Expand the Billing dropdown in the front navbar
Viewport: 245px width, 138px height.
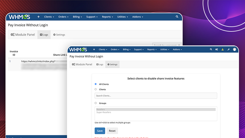(126, 50)
